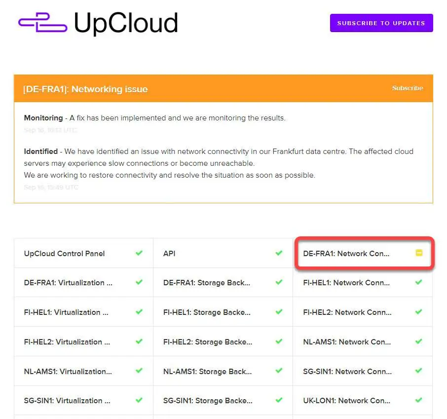This screenshot has width=447, height=419.
Task: Click the checkmark for NL-AMS1 Virtualization
Action: (139, 371)
